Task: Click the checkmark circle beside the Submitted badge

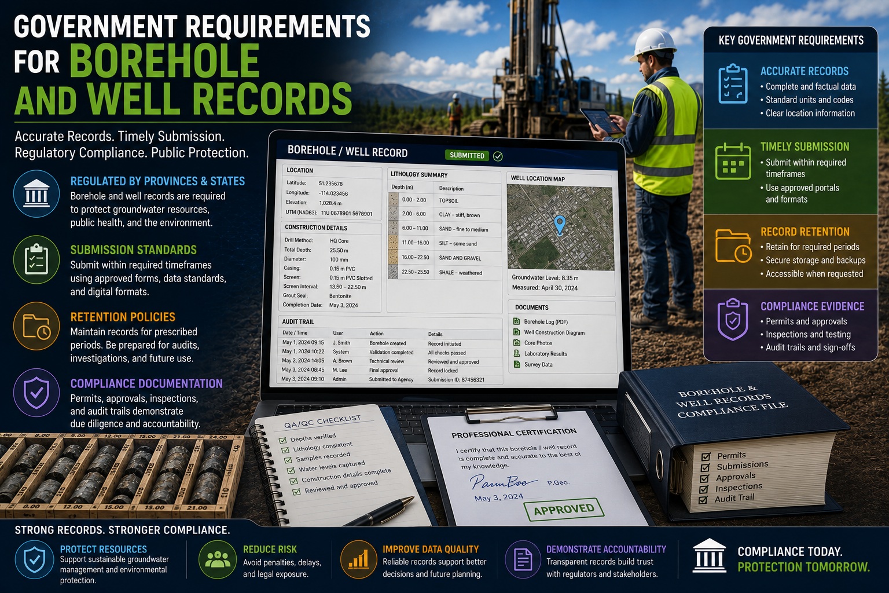Action: pyautogui.click(x=498, y=156)
